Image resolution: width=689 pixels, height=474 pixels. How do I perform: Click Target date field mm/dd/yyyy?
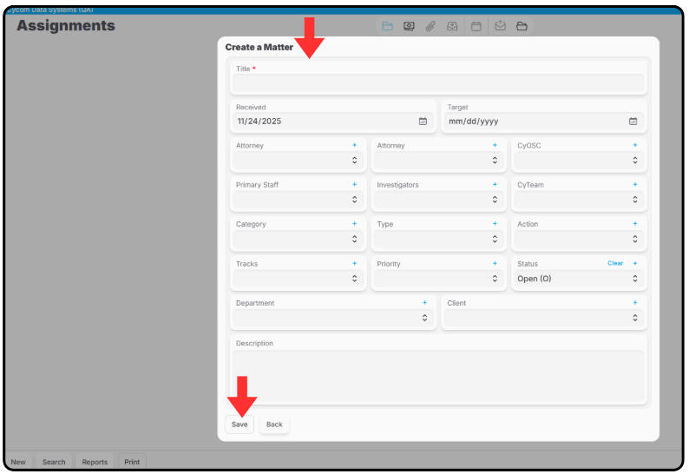coord(544,122)
